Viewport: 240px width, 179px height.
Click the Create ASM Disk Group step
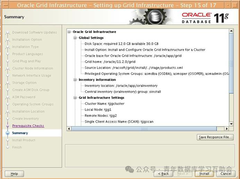31,90
